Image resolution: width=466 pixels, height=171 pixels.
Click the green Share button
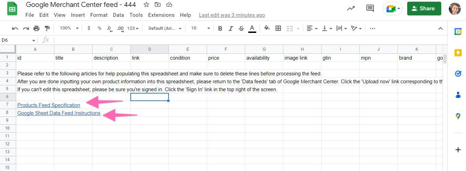coord(424,9)
